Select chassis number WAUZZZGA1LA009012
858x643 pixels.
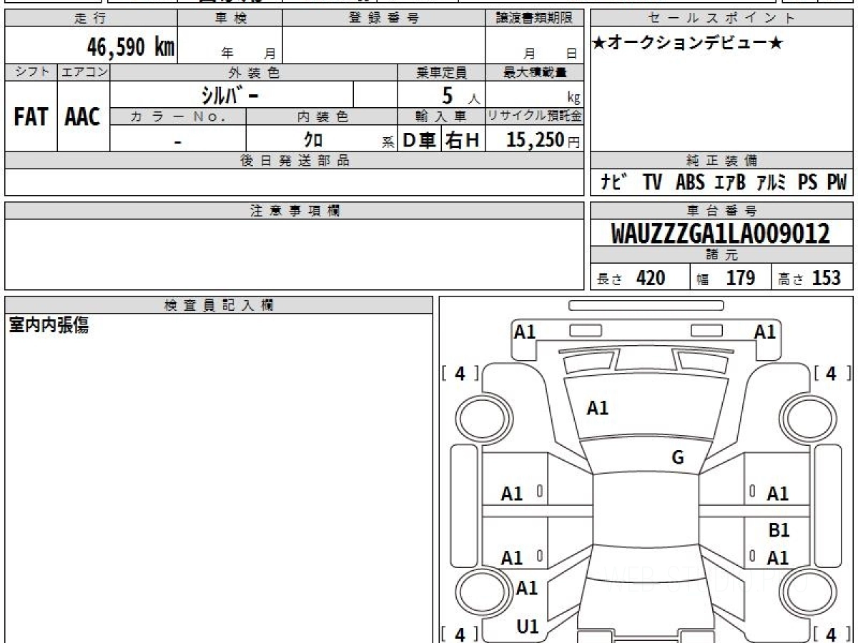point(721,234)
